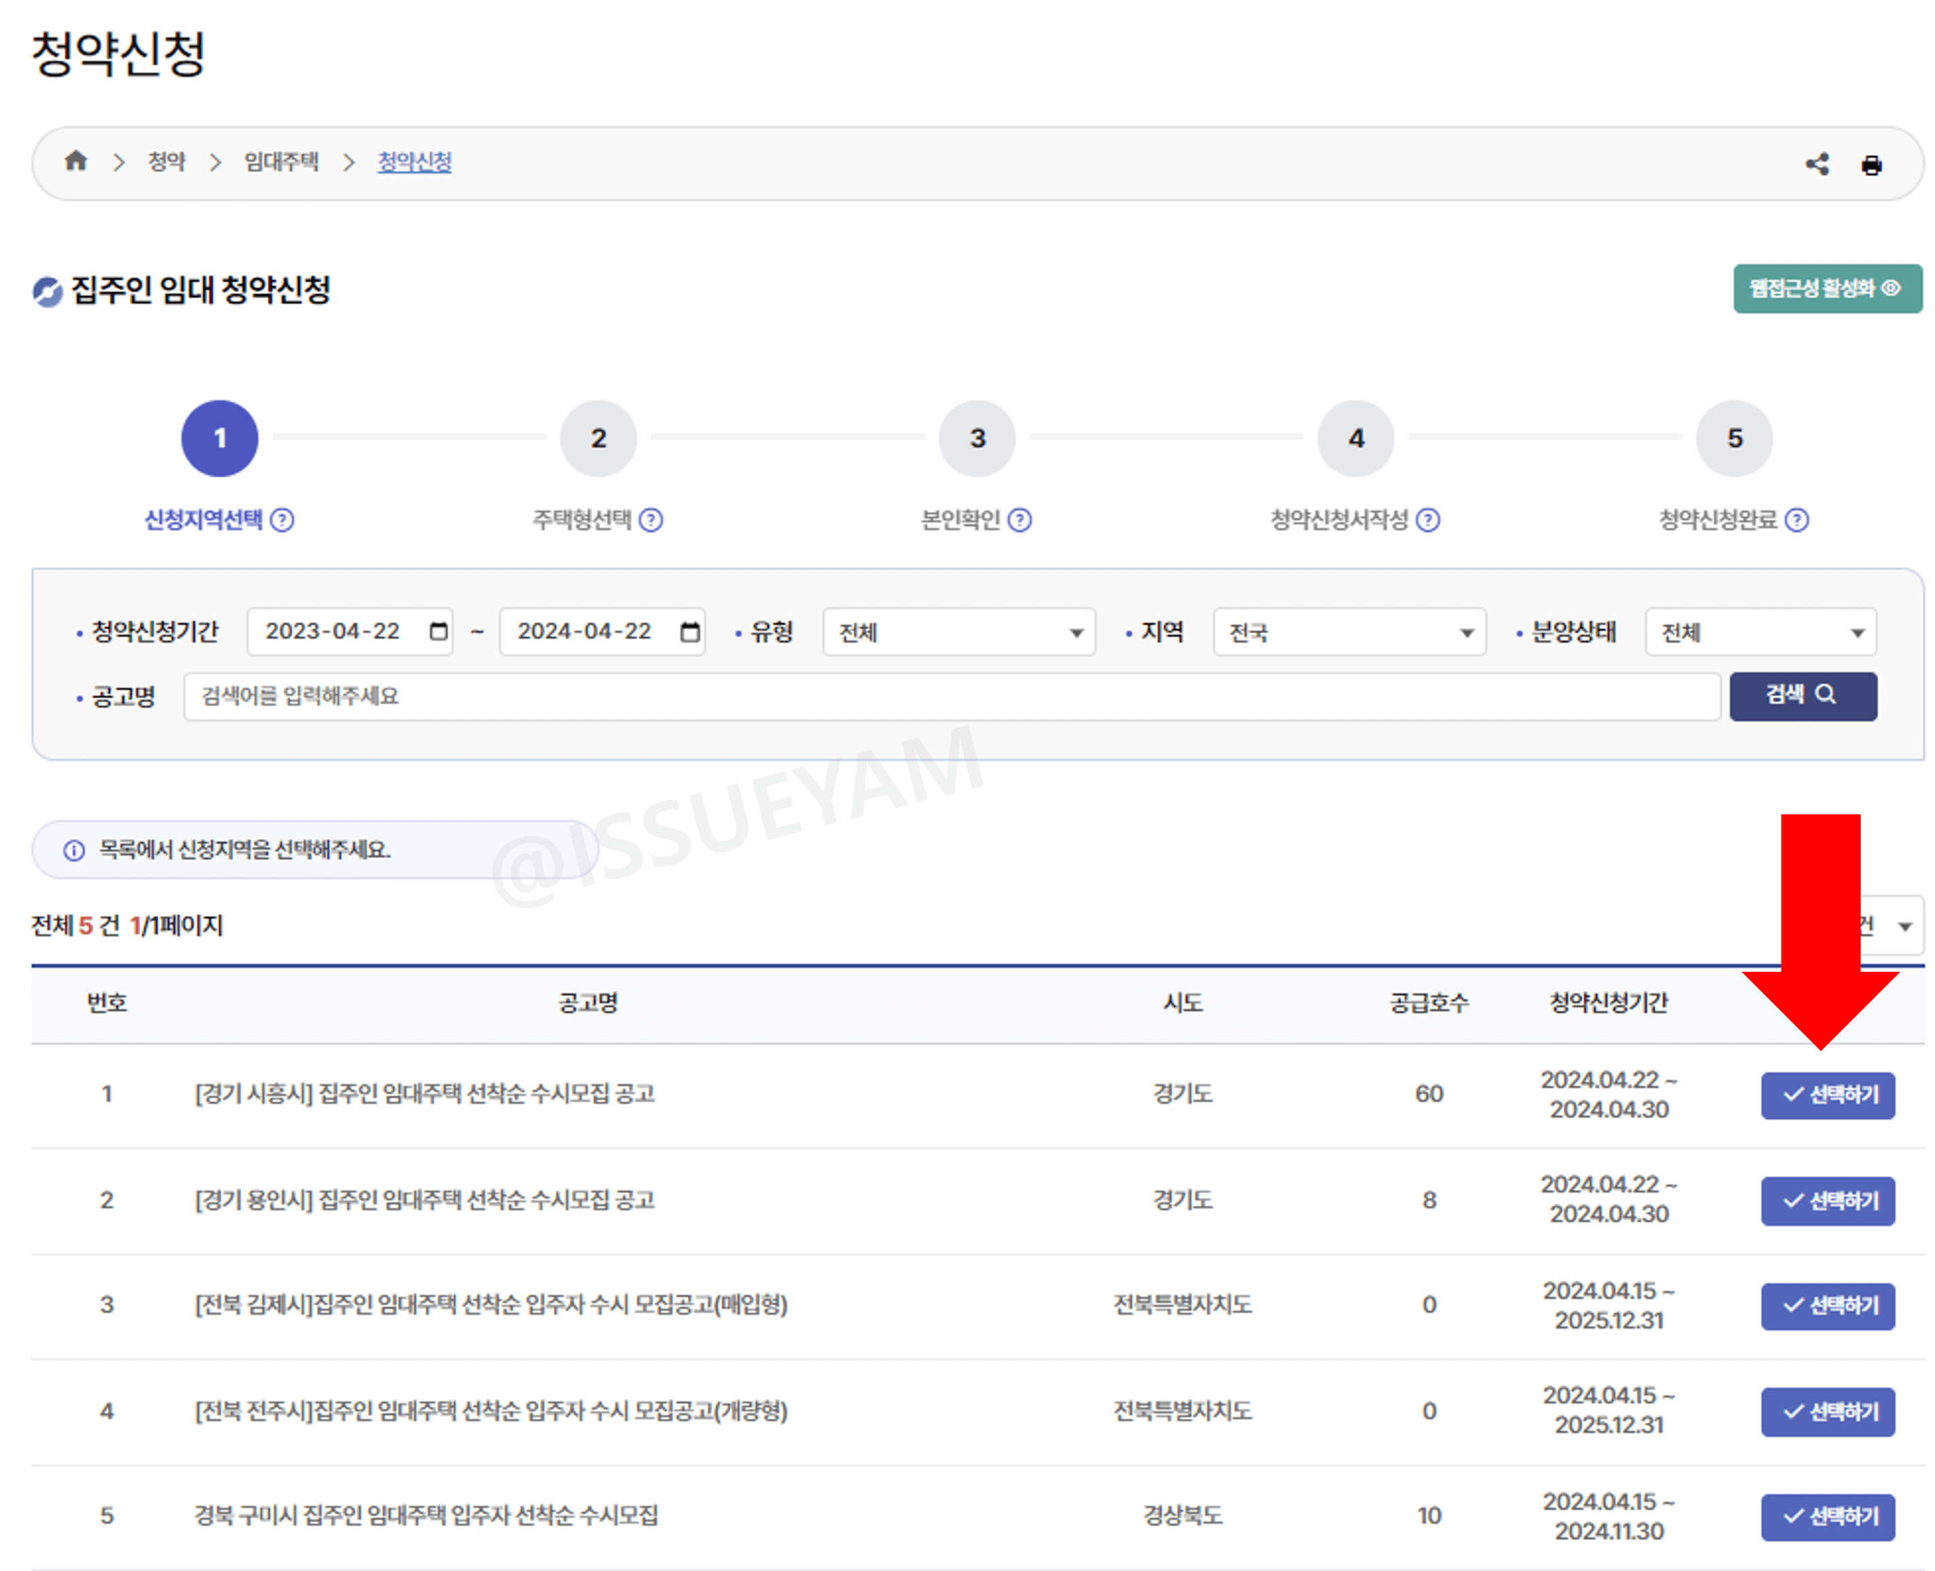This screenshot has height=1571, width=1935.
Task: Click the 검색 search button
Action: [1802, 696]
